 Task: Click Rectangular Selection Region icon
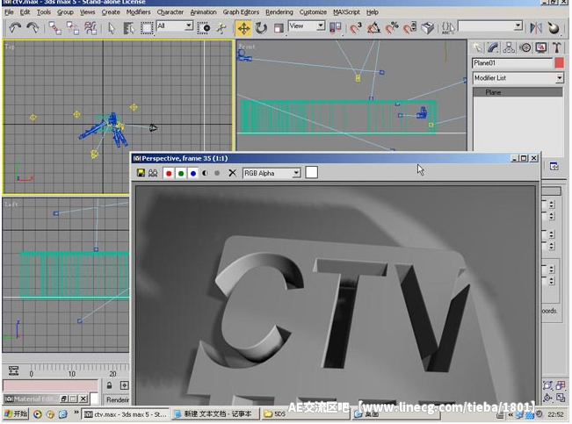tap(147, 28)
